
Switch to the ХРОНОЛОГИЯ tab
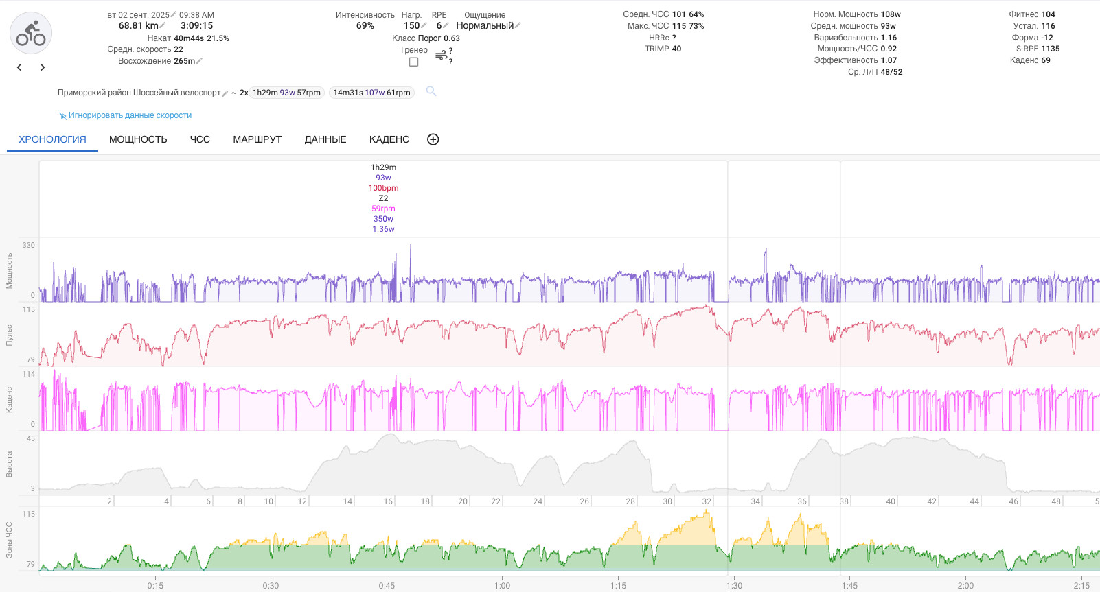click(x=52, y=139)
